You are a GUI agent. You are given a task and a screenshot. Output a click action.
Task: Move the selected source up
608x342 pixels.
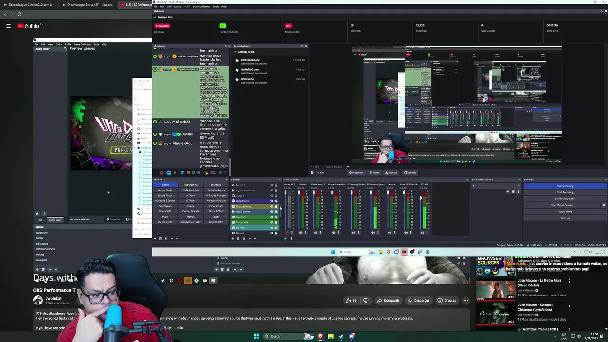[250, 238]
